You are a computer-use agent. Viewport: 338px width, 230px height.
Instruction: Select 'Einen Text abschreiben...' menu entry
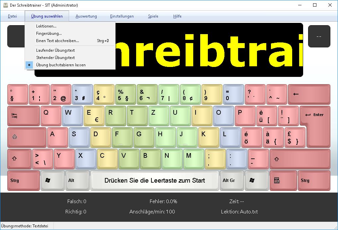[57, 41]
